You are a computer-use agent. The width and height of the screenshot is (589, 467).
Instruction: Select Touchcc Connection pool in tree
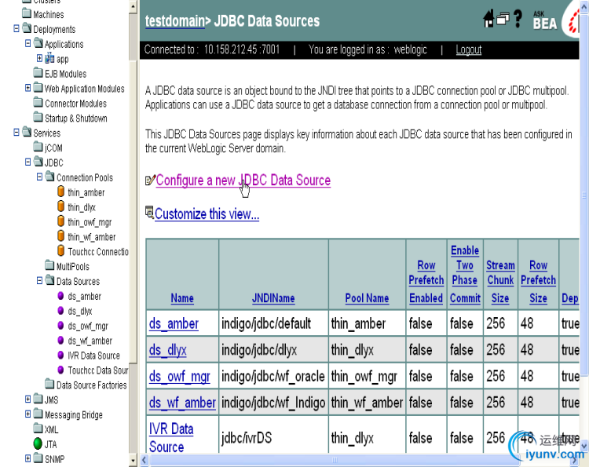click(97, 251)
